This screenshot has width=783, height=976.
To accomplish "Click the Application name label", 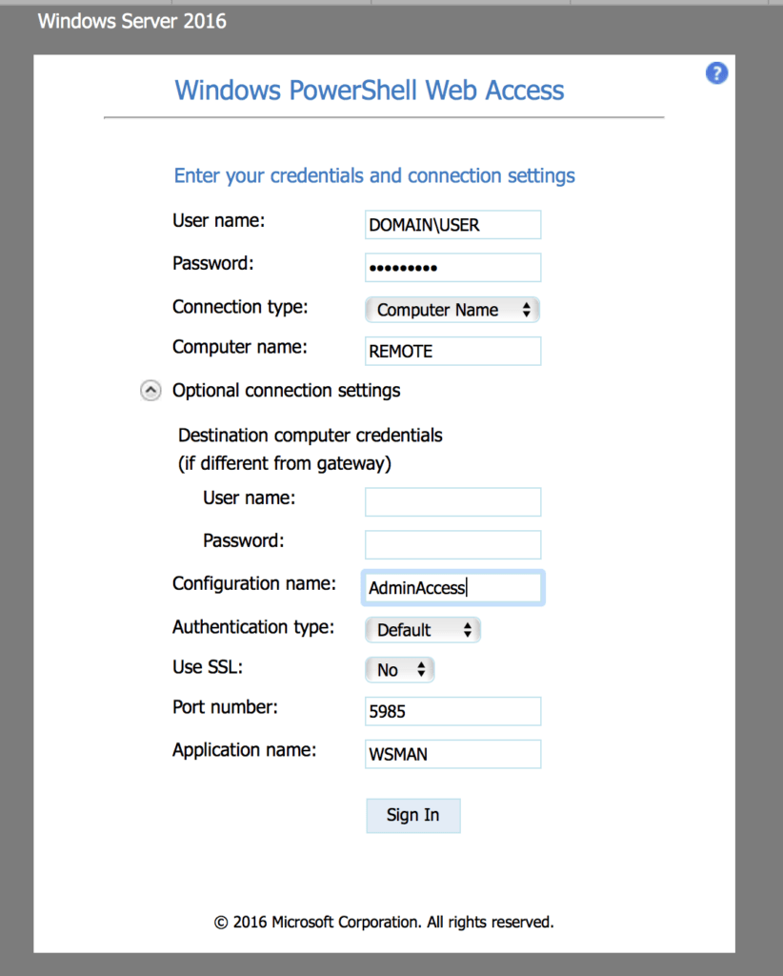I will coord(245,750).
